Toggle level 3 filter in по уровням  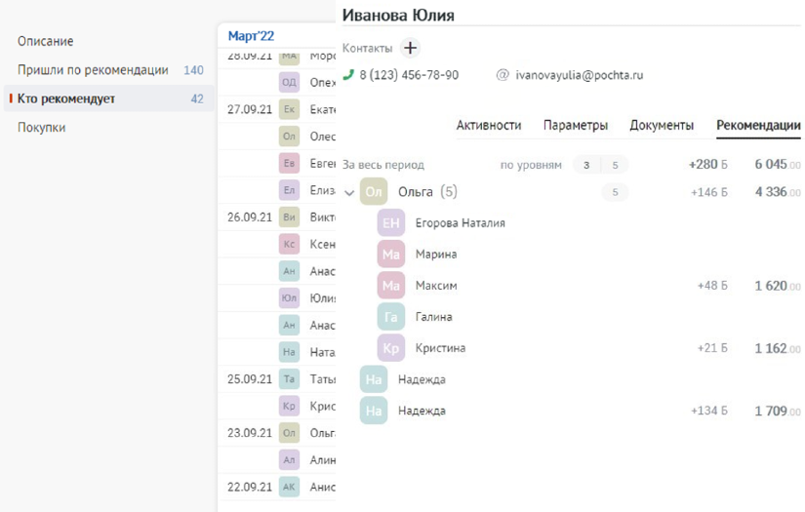tap(586, 165)
